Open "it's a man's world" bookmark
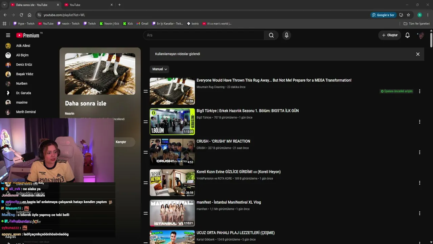Image resolution: width=433 pixels, height=244 pixels. [x=217, y=24]
